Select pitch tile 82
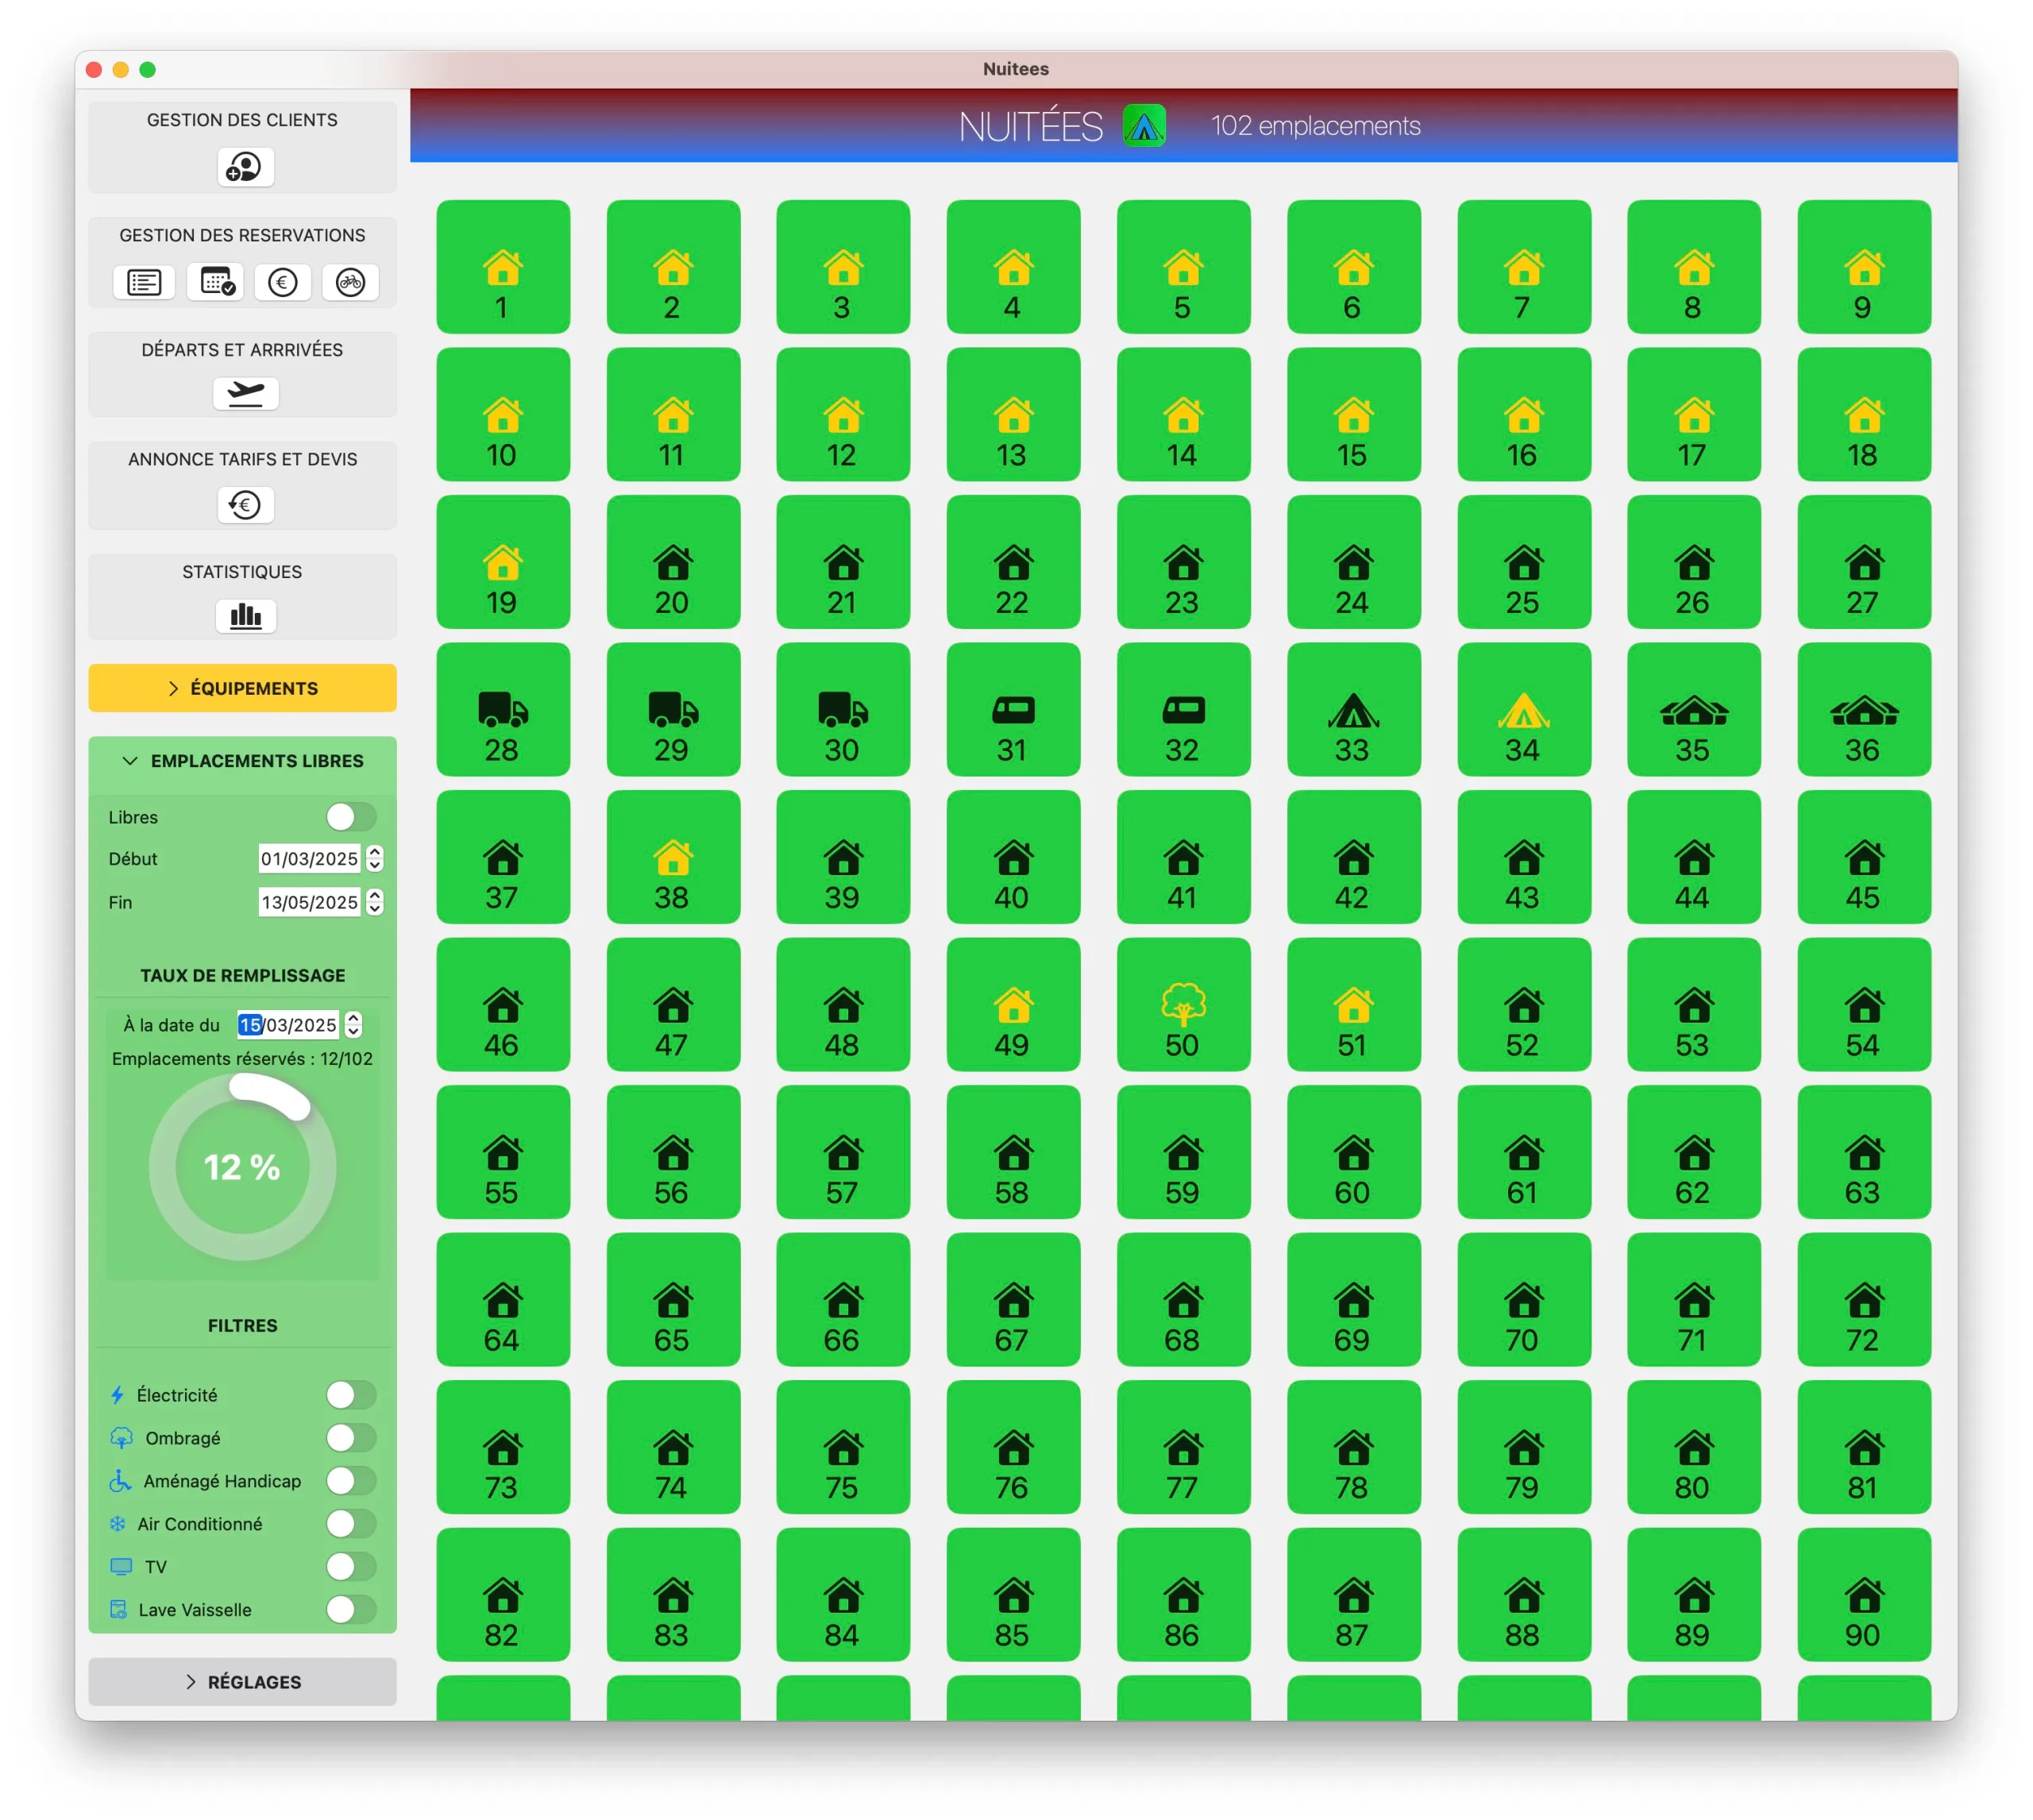The height and width of the screenshot is (1820, 2033). pos(503,1594)
